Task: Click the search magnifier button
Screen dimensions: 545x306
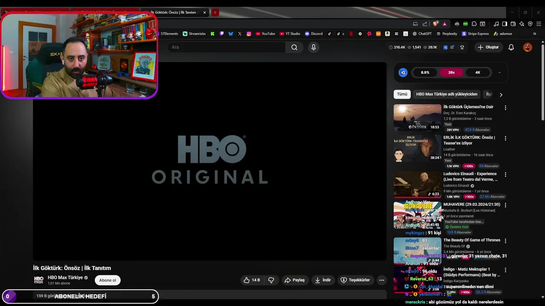Action: (294, 47)
